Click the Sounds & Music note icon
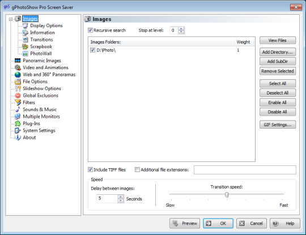 pyautogui.click(x=18, y=109)
